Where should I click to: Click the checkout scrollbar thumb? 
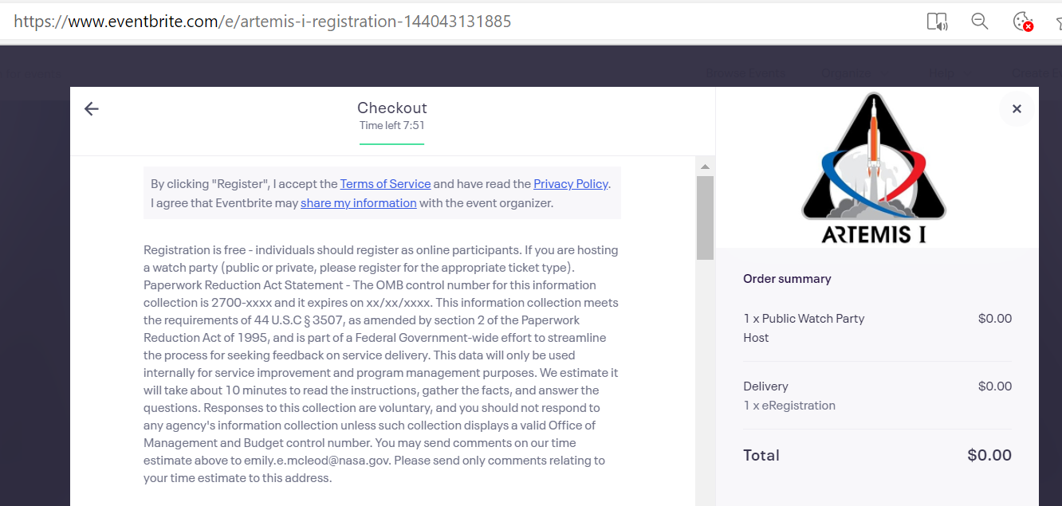705,217
